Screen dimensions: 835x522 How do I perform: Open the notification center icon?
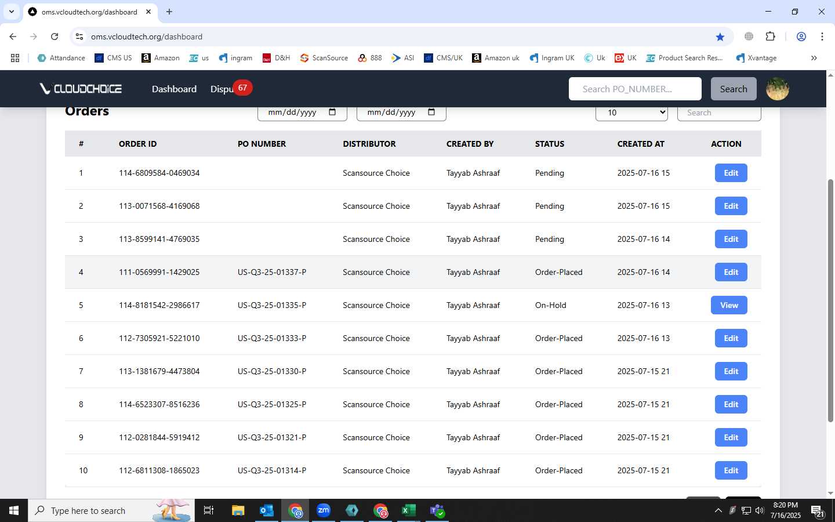[x=818, y=511]
